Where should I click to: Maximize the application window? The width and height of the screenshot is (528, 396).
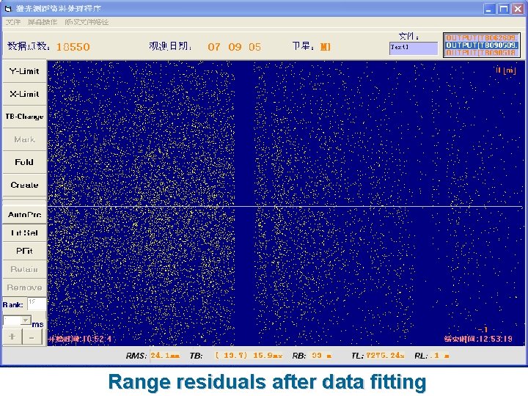(x=503, y=9)
